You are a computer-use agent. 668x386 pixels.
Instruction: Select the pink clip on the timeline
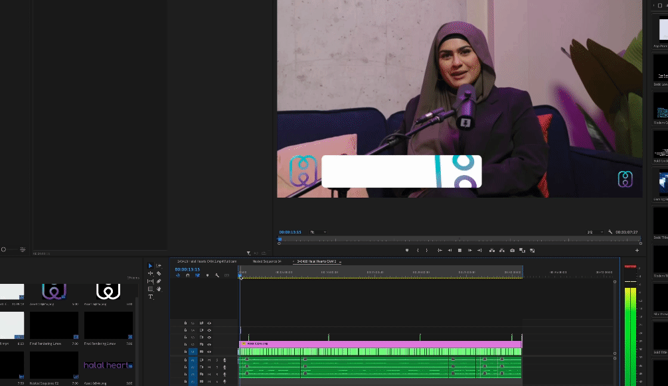click(380, 344)
